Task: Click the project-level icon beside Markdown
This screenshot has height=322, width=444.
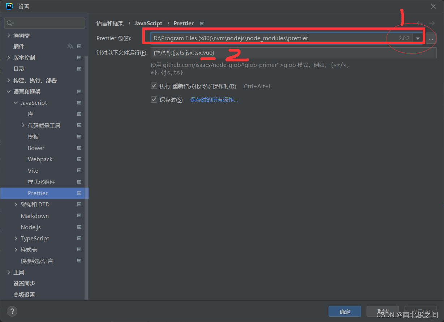Action: (79, 216)
